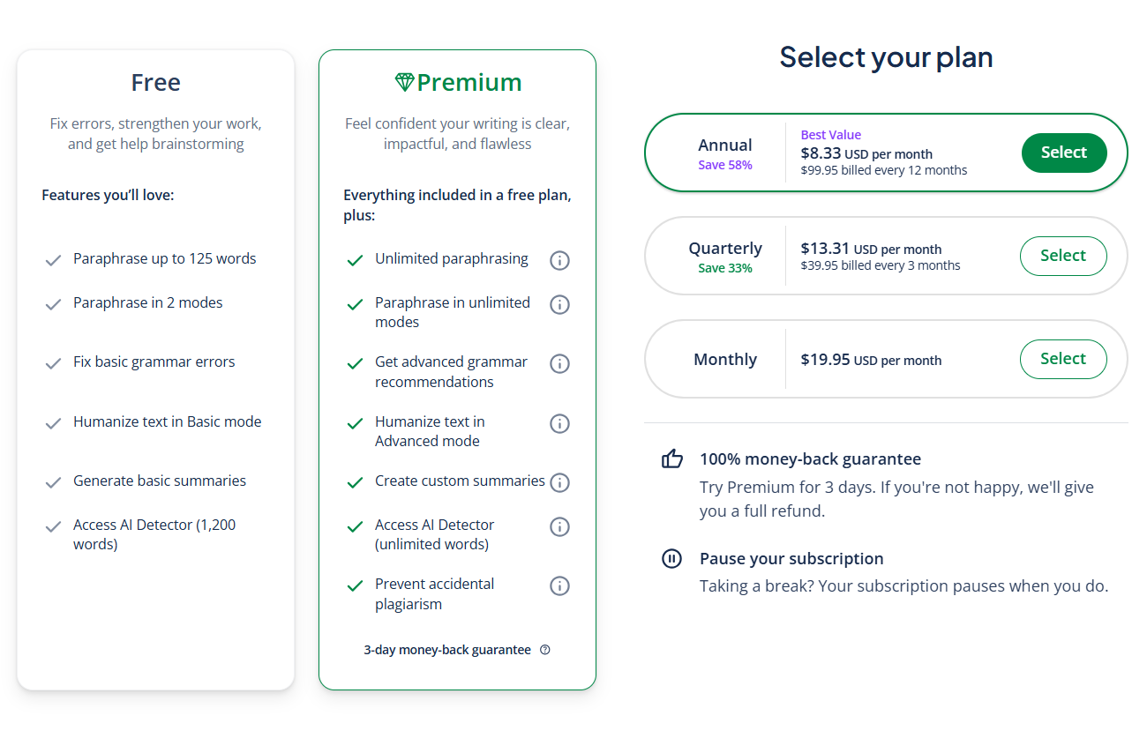Click the Premium plan title
This screenshot has width=1147, height=738.
(x=469, y=82)
